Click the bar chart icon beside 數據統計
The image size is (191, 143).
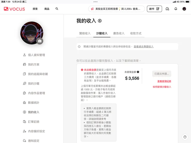[25, 103]
